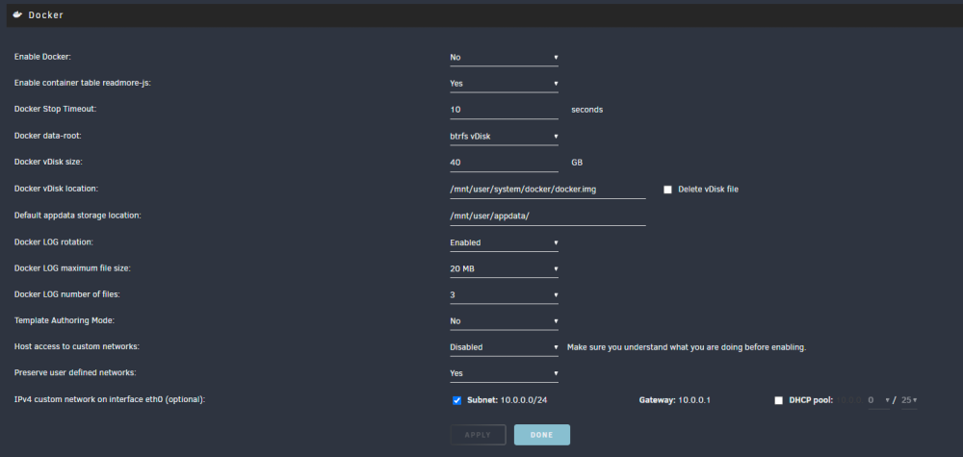Click the 'Docker Stop Timeout:' label
963x457 pixels.
pyautogui.click(x=56, y=109)
